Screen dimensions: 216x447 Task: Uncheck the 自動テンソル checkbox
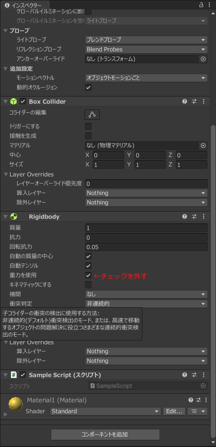[88, 266]
